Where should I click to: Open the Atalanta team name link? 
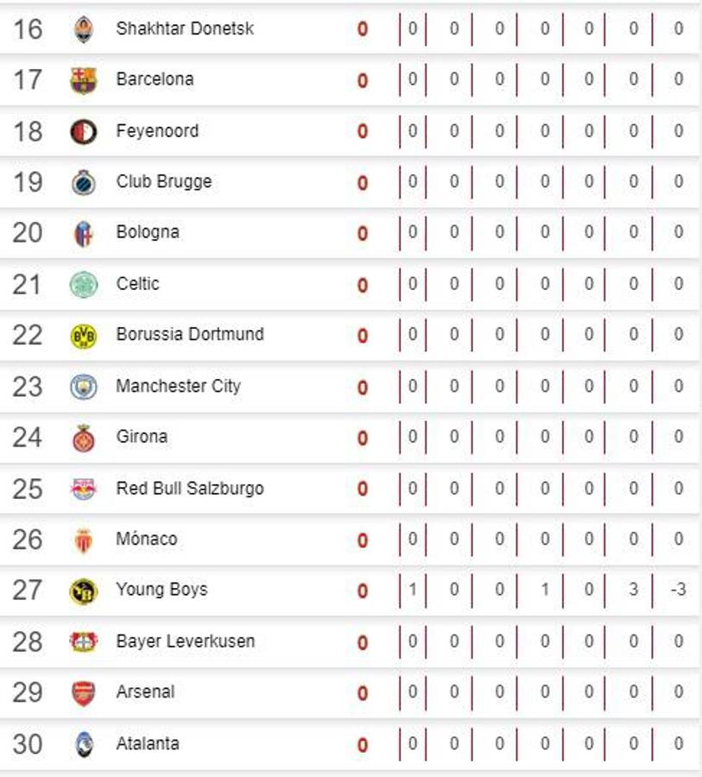pos(148,743)
